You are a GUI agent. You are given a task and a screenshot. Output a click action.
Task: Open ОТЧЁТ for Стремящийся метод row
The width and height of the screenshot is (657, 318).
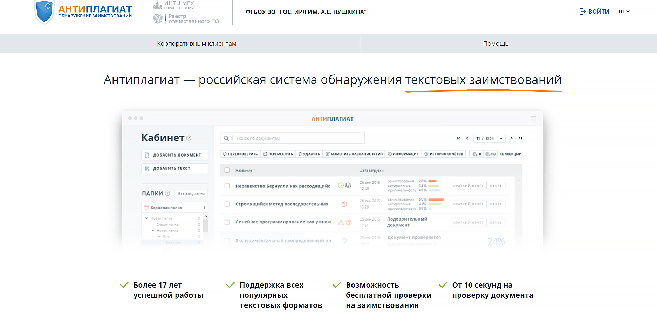pos(496,204)
